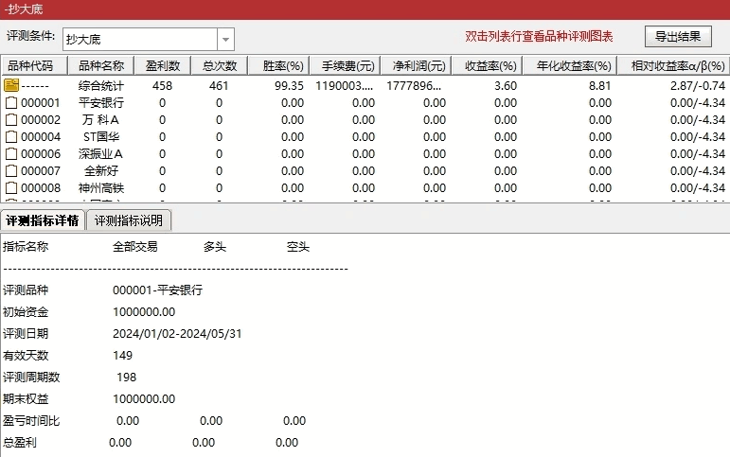Click the 458 profit count value
The width and height of the screenshot is (730, 457).
tap(162, 86)
